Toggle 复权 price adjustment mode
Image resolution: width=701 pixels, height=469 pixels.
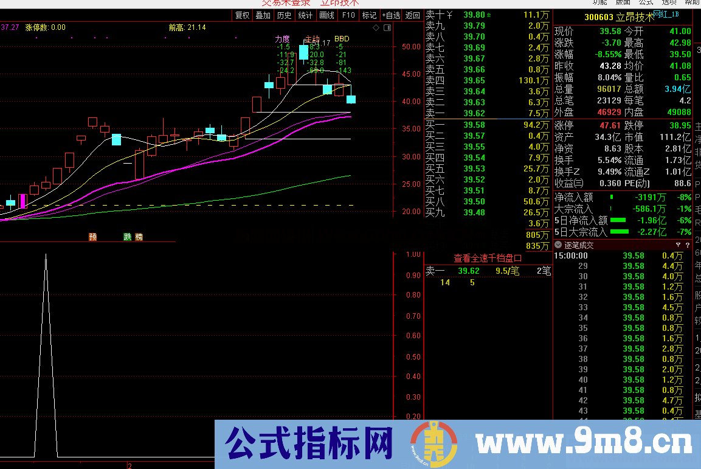pyautogui.click(x=242, y=15)
